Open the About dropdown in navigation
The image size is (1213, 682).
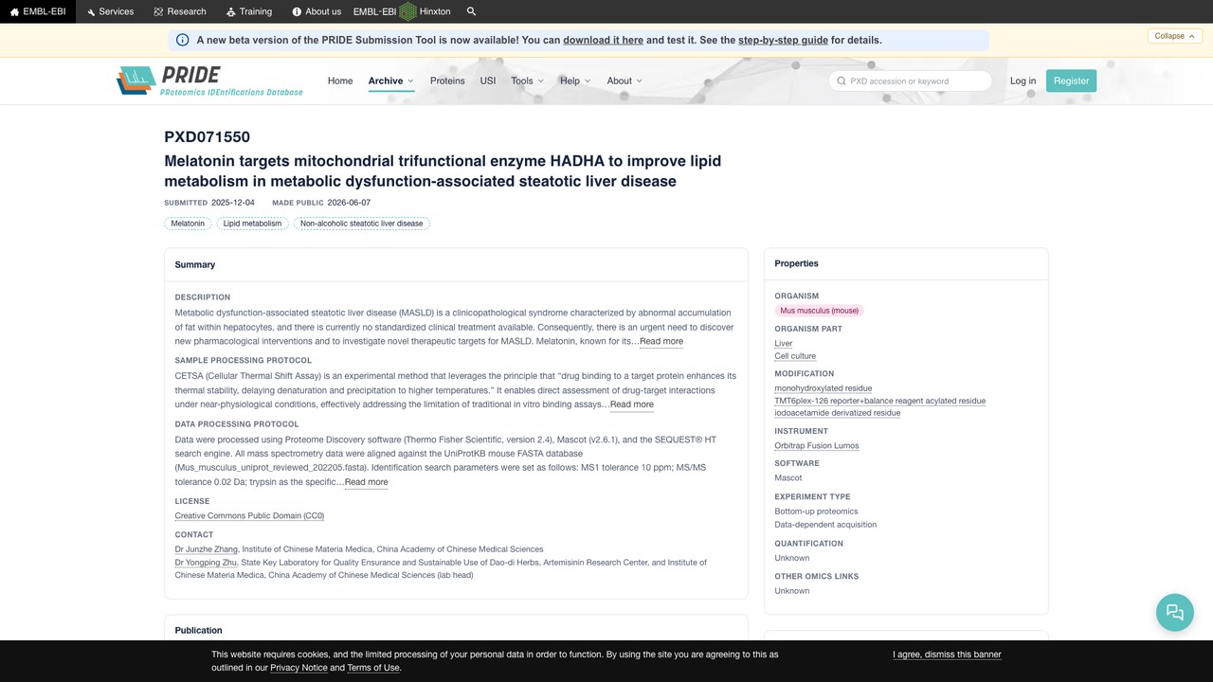(625, 81)
